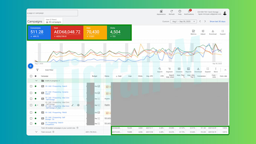Open status dropdown on the LP_Test experiment row

click(36, 105)
